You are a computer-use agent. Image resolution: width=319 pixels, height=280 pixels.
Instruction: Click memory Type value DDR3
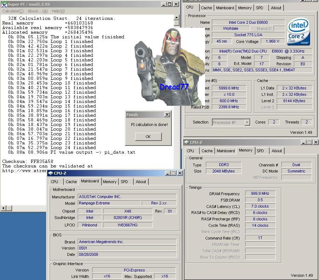[224, 165]
